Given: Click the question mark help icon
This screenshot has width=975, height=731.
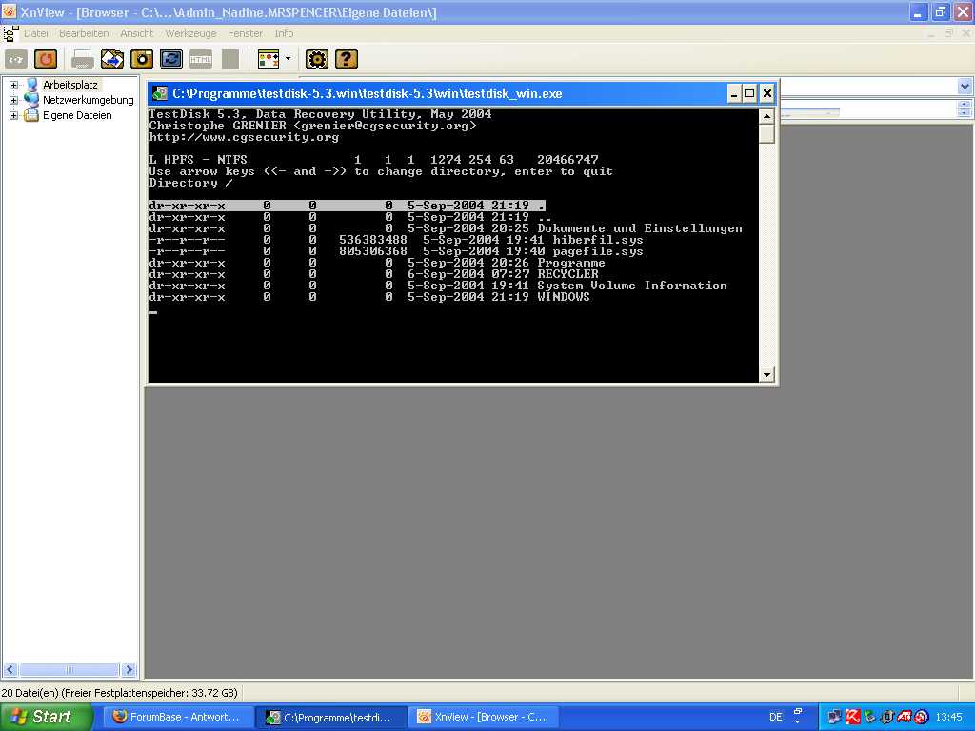Looking at the screenshot, I should [347, 59].
